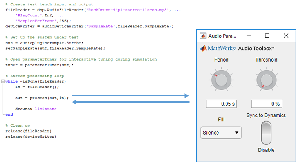This screenshot has height=162, width=296.
Task: Click the comment '% Open parameterTuner for interactive tuning'
Action: click(81, 59)
